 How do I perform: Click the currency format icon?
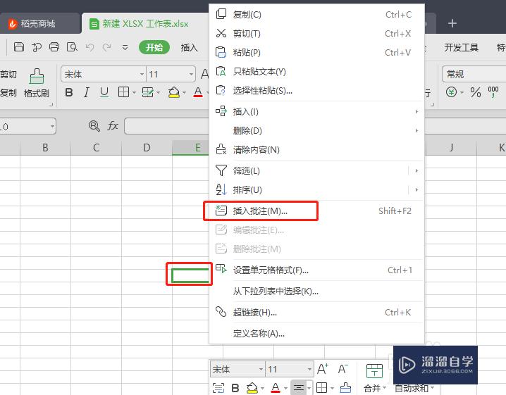pos(452,92)
